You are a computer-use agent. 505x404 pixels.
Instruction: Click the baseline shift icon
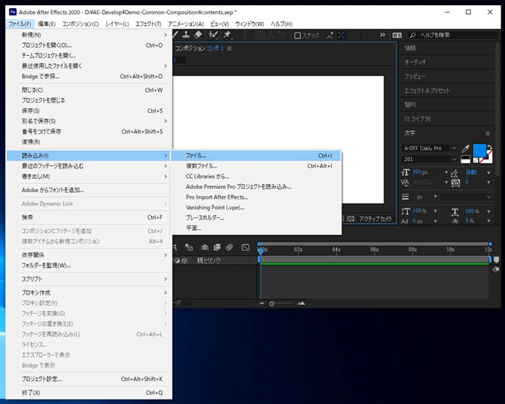tap(405, 222)
